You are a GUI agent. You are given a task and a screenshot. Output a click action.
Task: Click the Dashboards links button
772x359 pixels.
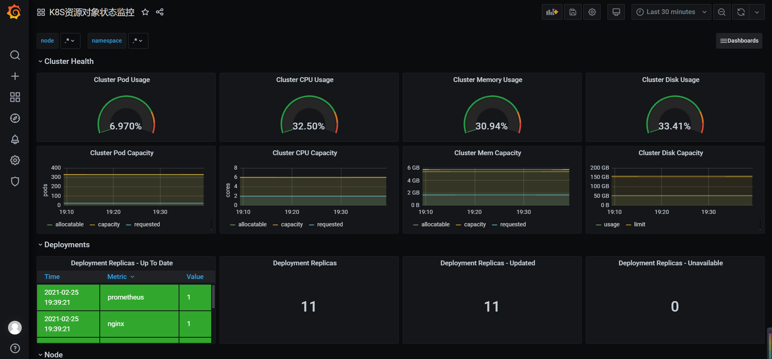pyautogui.click(x=739, y=41)
